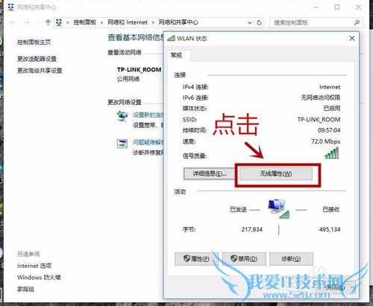Open detailed info (详细信息) button

pos(210,173)
